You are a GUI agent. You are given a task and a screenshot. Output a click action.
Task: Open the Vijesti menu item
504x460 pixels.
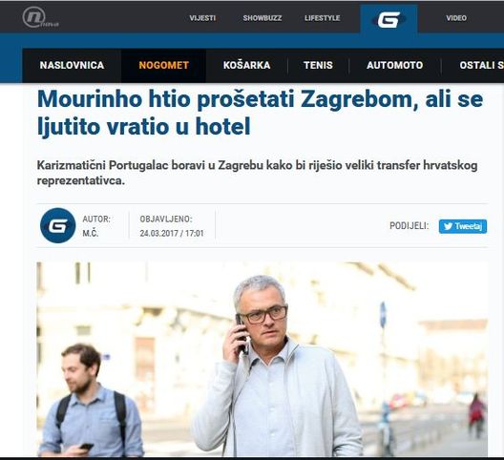(x=202, y=18)
